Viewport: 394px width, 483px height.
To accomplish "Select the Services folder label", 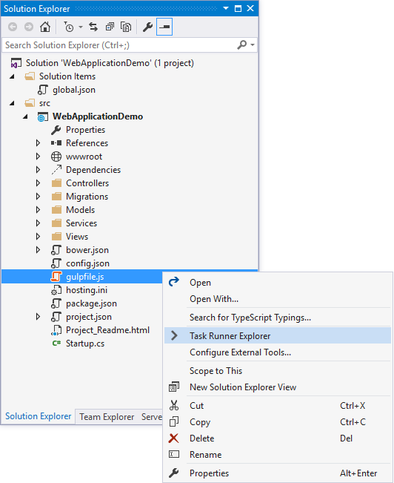I will pyautogui.click(x=81, y=223).
